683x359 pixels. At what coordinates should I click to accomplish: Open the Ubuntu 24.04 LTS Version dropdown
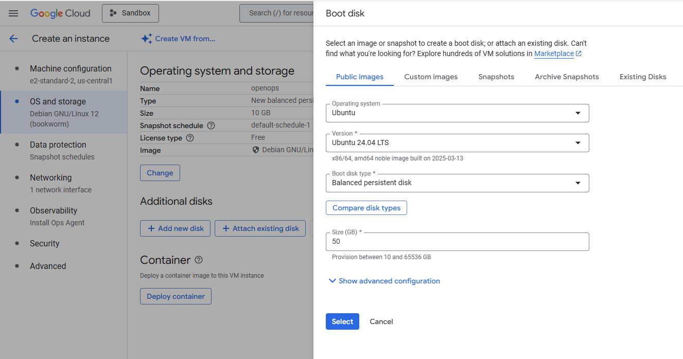tap(457, 143)
